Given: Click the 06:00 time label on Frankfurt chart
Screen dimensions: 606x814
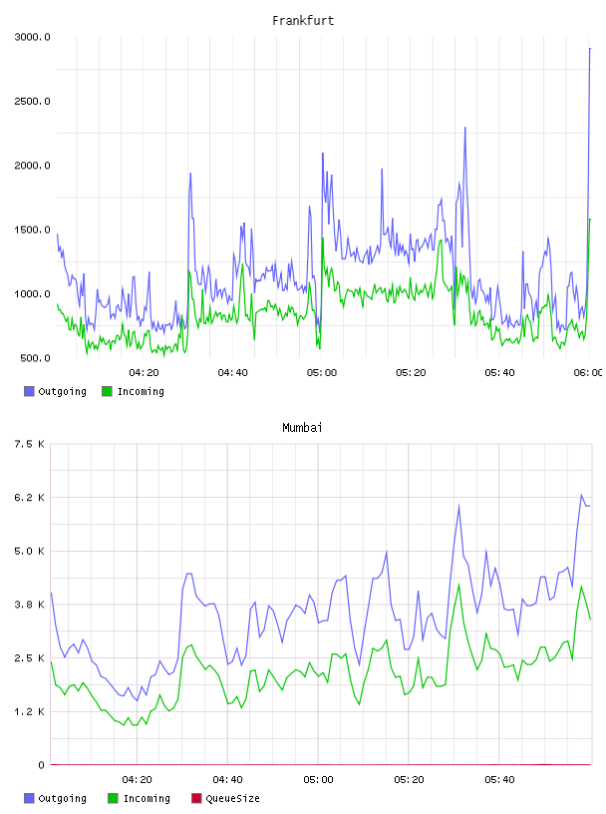Looking at the screenshot, I should (588, 373).
